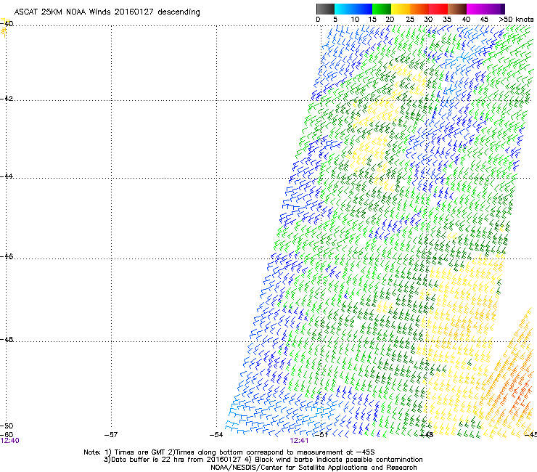Click the "25" legend speed label

tap(410, 20)
